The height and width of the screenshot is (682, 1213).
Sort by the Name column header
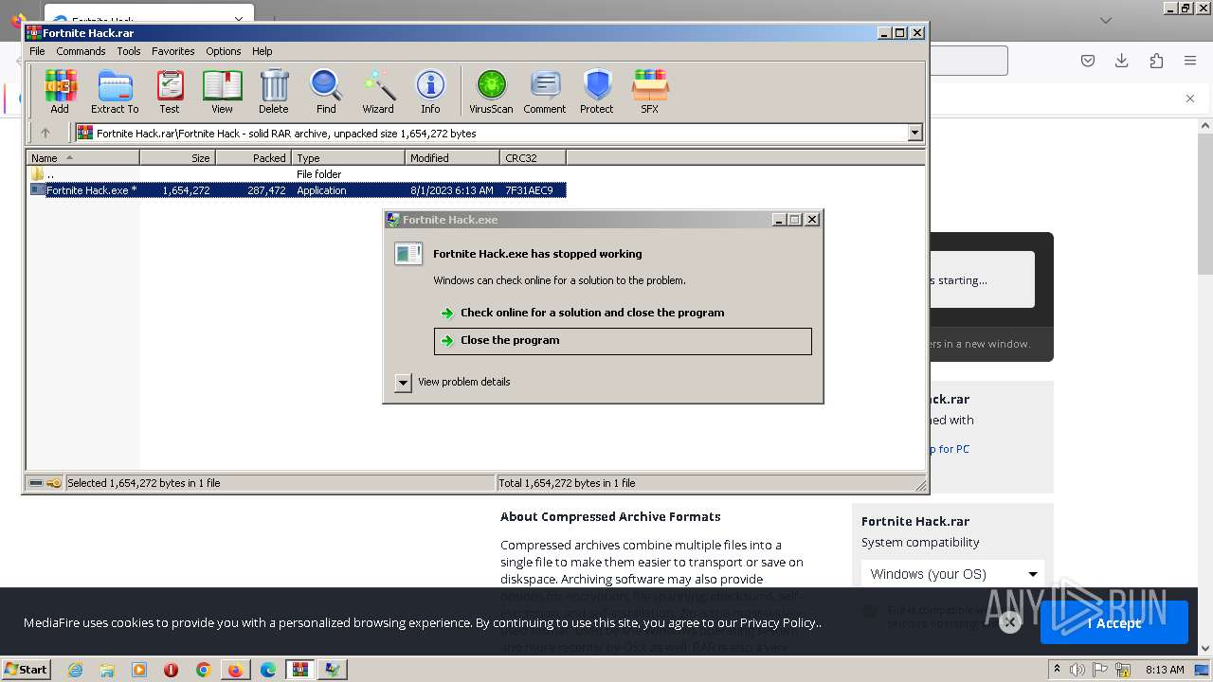tap(83, 158)
